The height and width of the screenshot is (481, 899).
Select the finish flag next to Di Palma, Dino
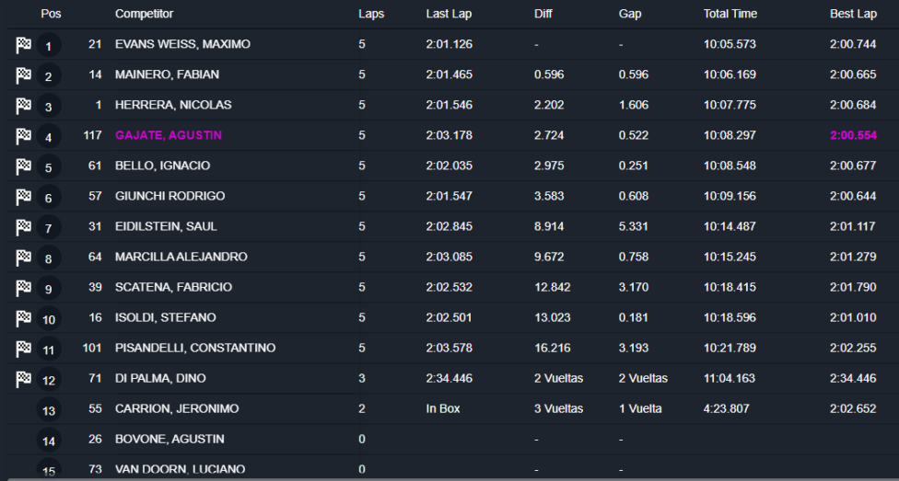23,379
